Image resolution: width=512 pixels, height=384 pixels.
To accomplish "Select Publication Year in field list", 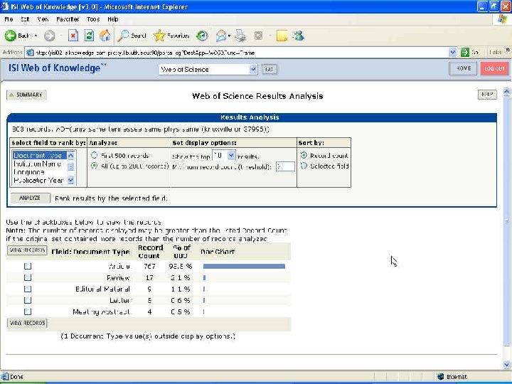I will click(38, 180).
